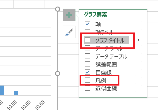The image size is (158, 110).
Task: Click the 近似曲線 label text
Action: point(106,89)
